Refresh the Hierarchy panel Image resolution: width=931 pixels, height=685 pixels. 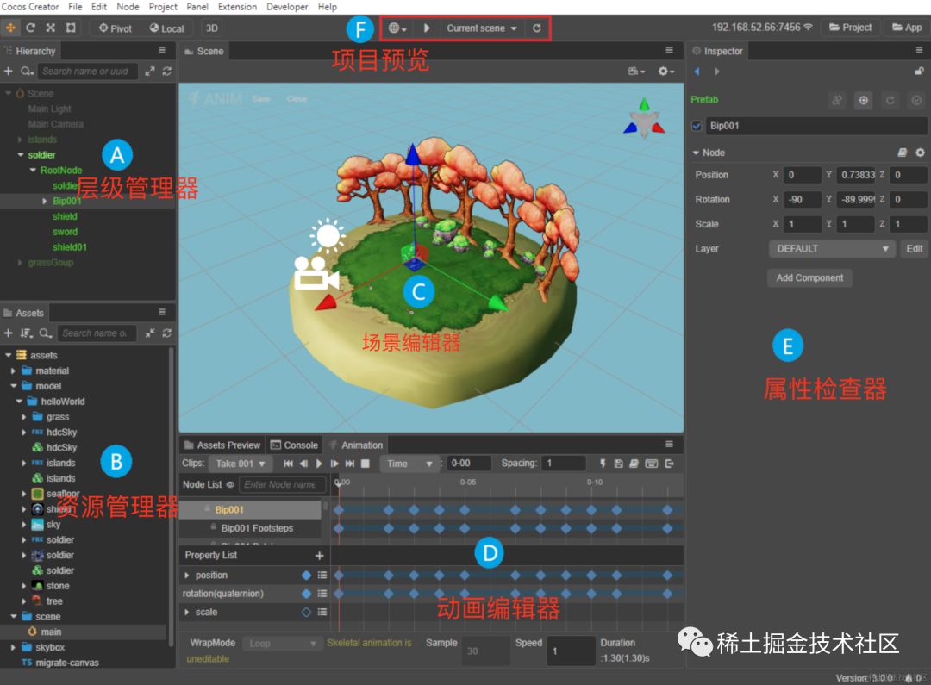pyautogui.click(x=167, y=72)
